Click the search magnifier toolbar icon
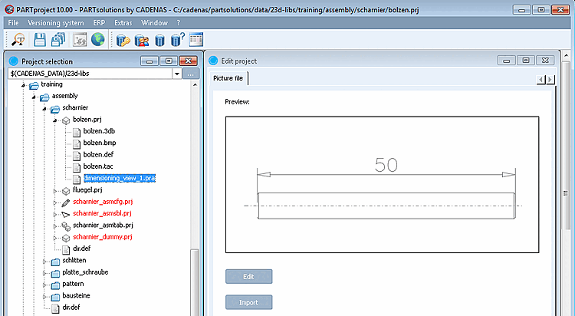The width and height of the screenshot is (575, 316). [18, 40]
